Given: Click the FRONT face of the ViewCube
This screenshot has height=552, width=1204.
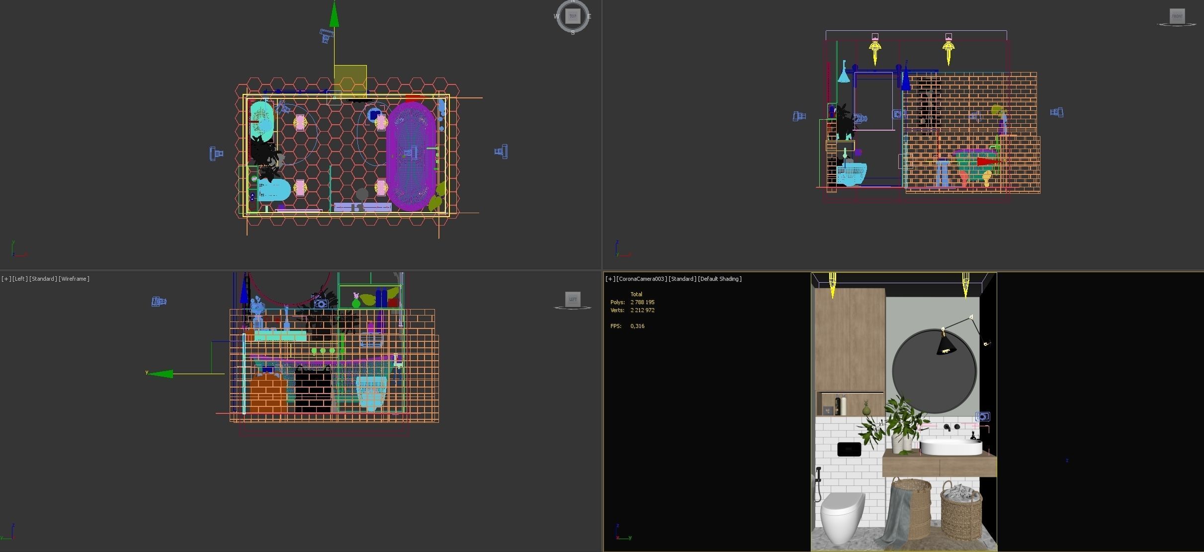Looking at the screenshot, I should pyautogui.click(x=1177, y=16).
